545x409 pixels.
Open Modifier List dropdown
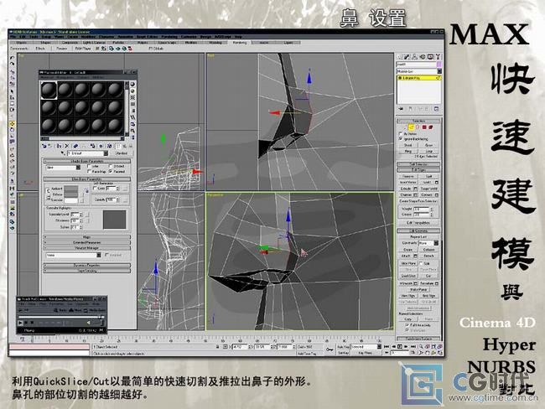(419, 71)
